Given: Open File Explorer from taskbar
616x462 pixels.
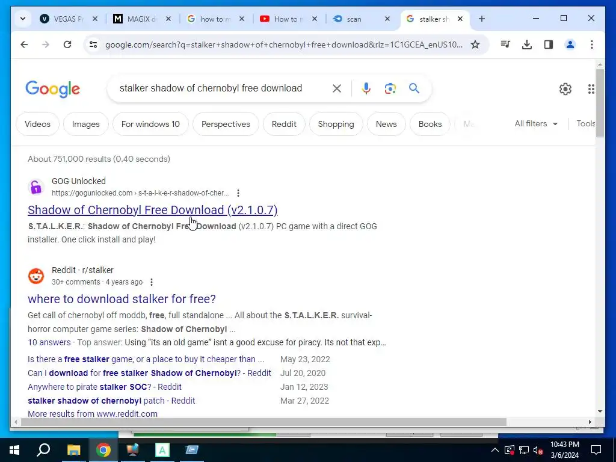Looking at the screenshot, I should pos(73,450).
